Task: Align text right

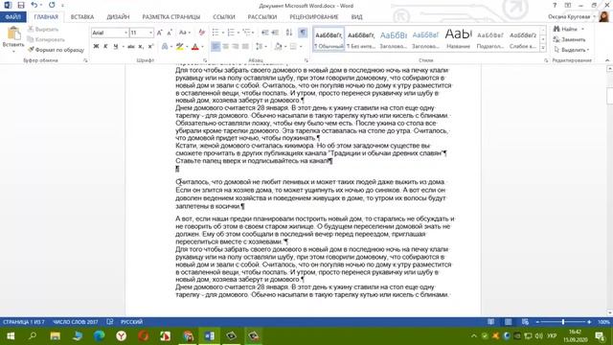Action: click(x=236, y=47)
